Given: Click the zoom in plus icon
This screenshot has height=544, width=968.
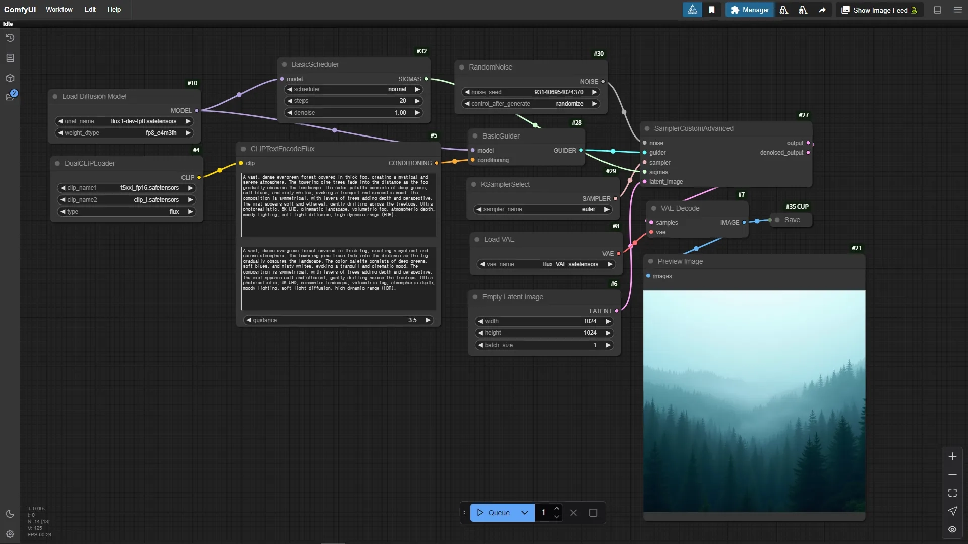Looking at the screenshot, I should tap(952, 456).
